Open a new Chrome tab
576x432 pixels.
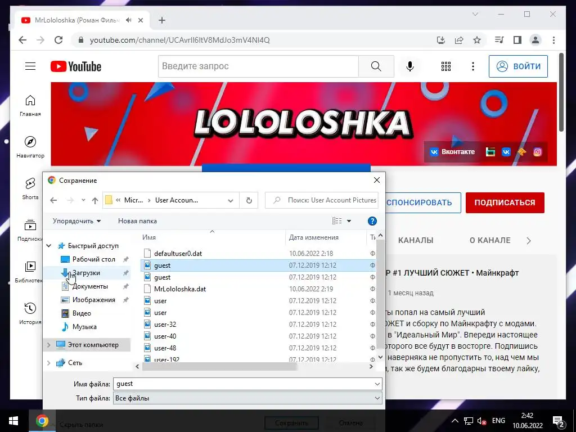coord(162,20)
